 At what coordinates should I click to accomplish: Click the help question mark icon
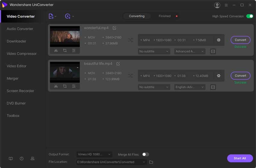click(22, 159)
